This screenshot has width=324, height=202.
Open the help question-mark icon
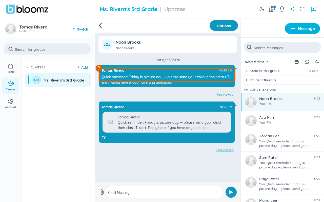pos(272,9)
